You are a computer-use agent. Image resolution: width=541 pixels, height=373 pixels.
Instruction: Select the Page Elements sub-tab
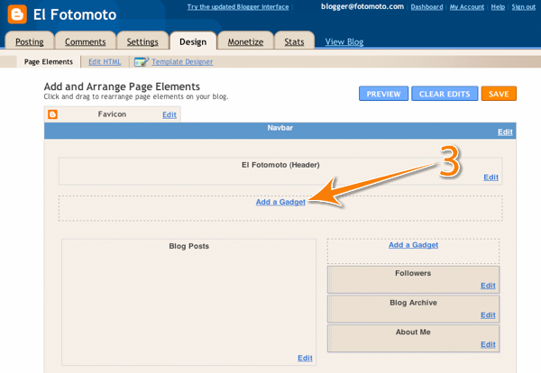click(49, 61)
